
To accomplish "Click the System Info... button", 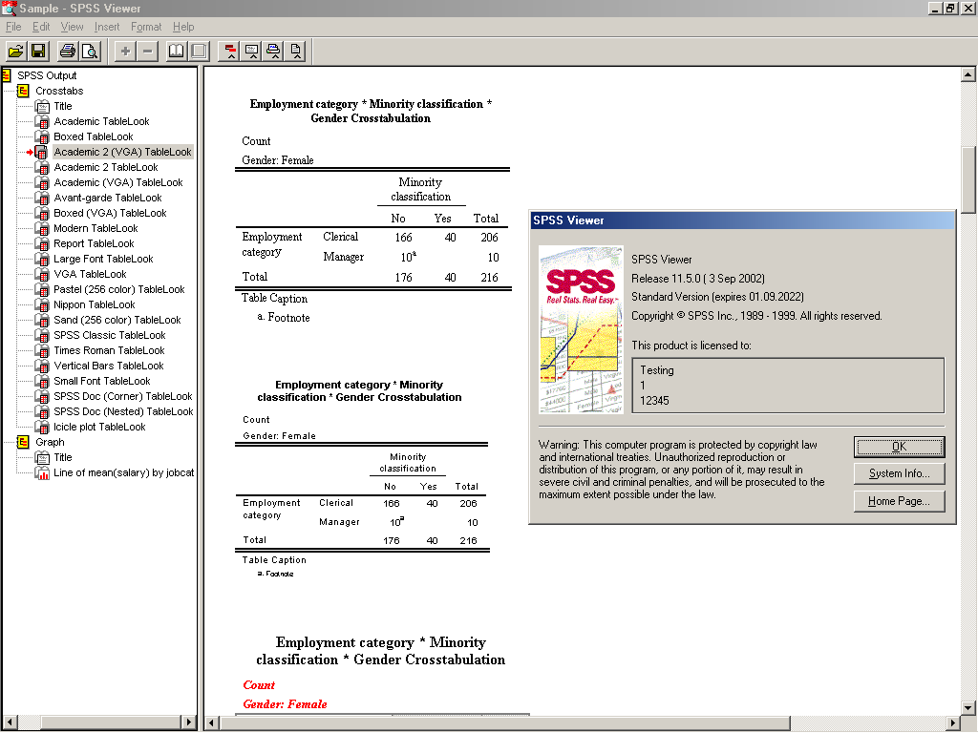I will click(899, 473).
